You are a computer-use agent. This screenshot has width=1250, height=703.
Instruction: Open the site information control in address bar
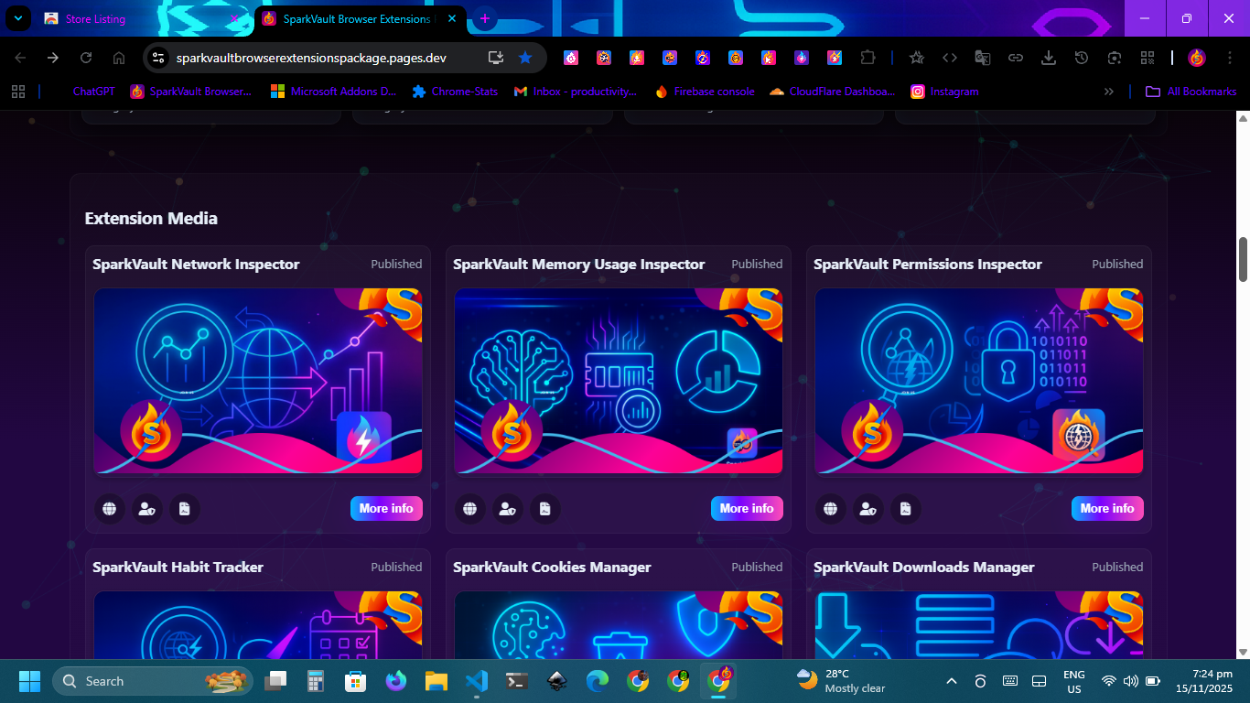point(158,58)
